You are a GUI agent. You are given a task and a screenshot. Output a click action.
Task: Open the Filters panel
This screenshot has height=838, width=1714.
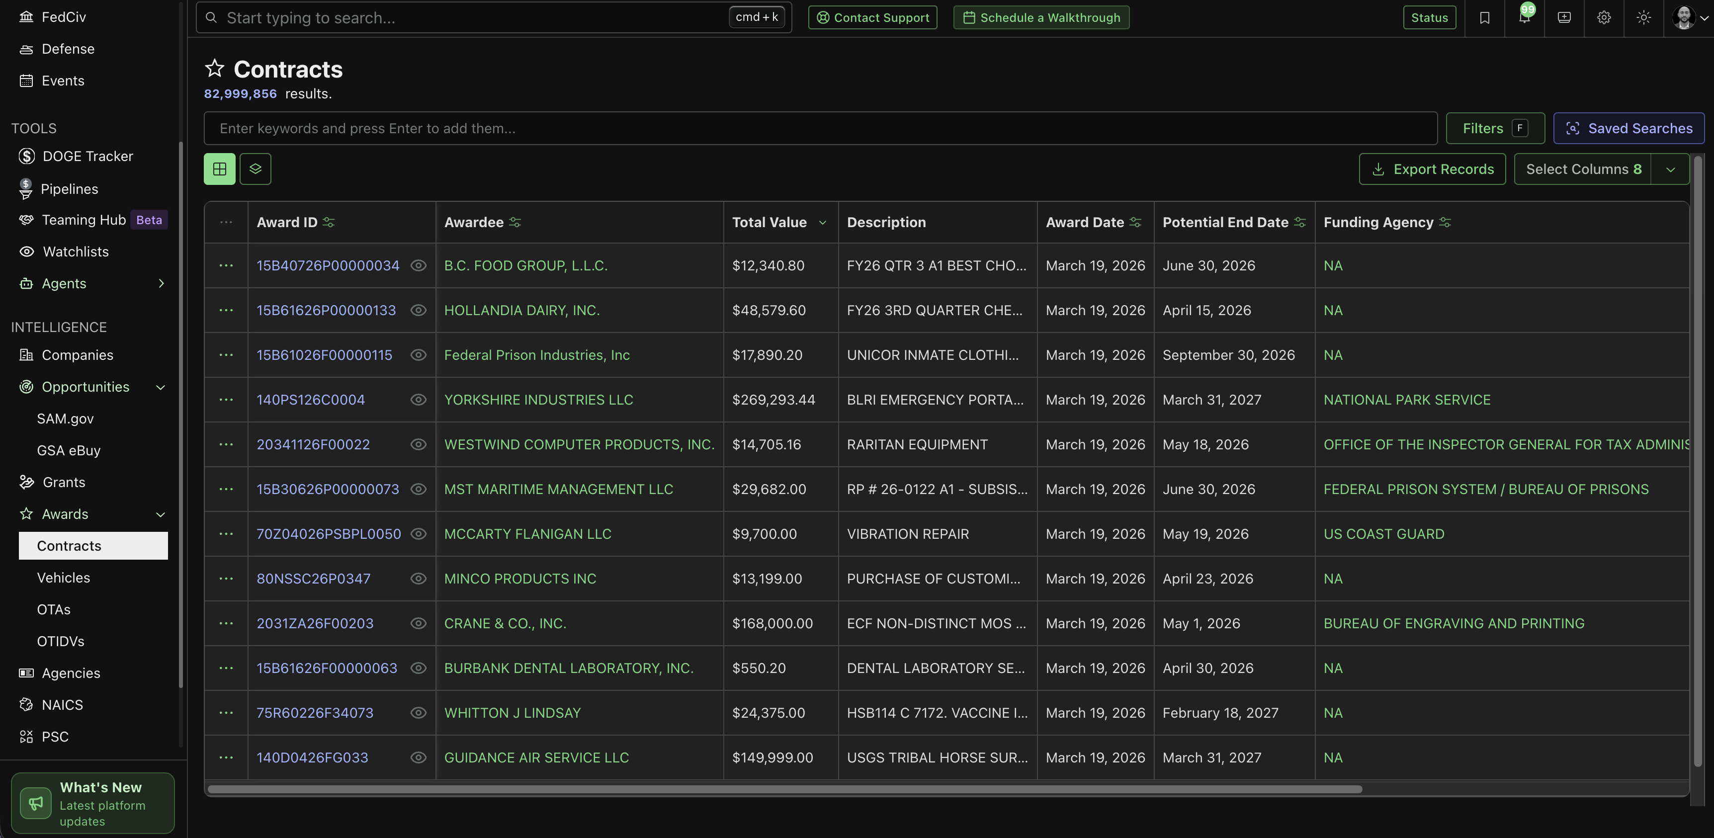tap(1495, 128)
